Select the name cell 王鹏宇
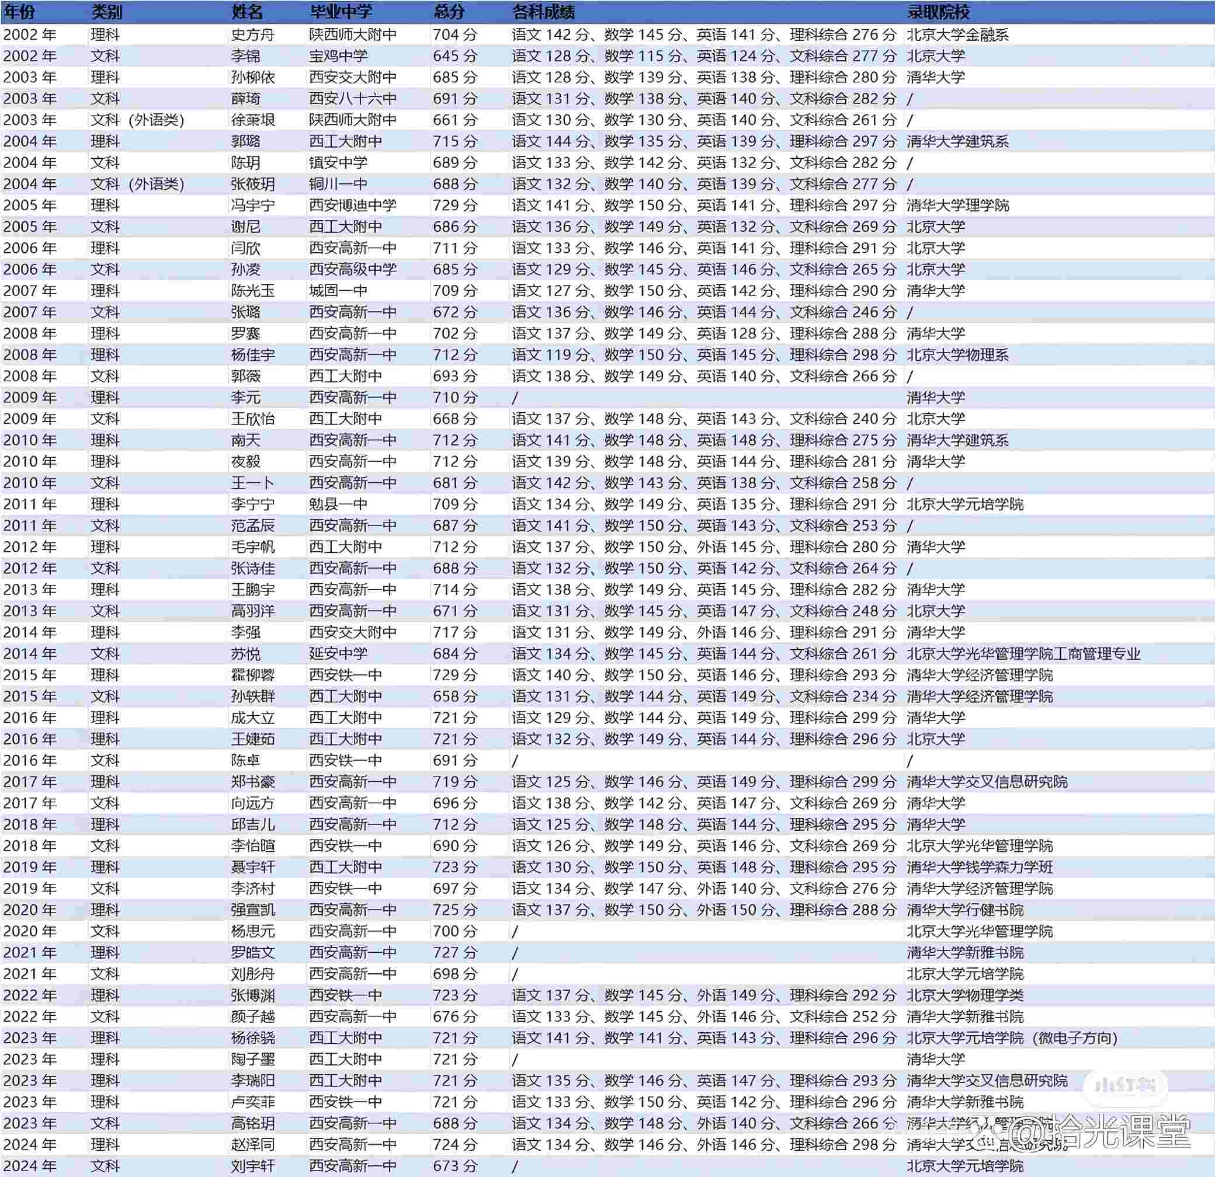 (x=253, y=590)
